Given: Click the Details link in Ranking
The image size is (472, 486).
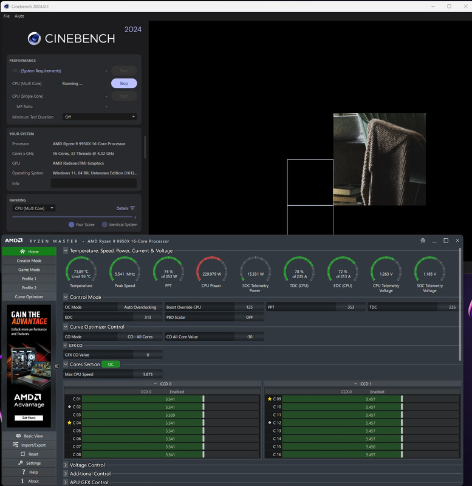Looking at the screenshot, I should coord(122,208).
